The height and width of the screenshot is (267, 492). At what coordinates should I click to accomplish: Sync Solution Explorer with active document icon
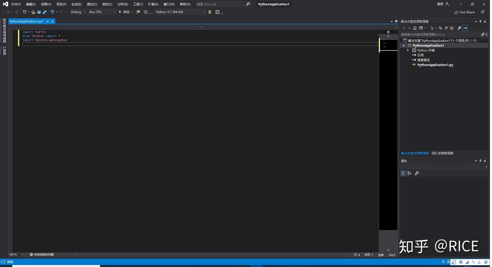pyautogui.click(x=440, y=28)
